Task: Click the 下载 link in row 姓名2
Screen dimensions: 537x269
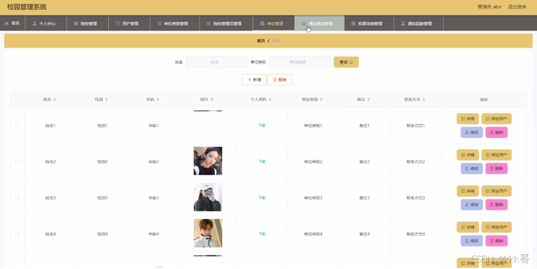Action: click(x=262, y=162)
